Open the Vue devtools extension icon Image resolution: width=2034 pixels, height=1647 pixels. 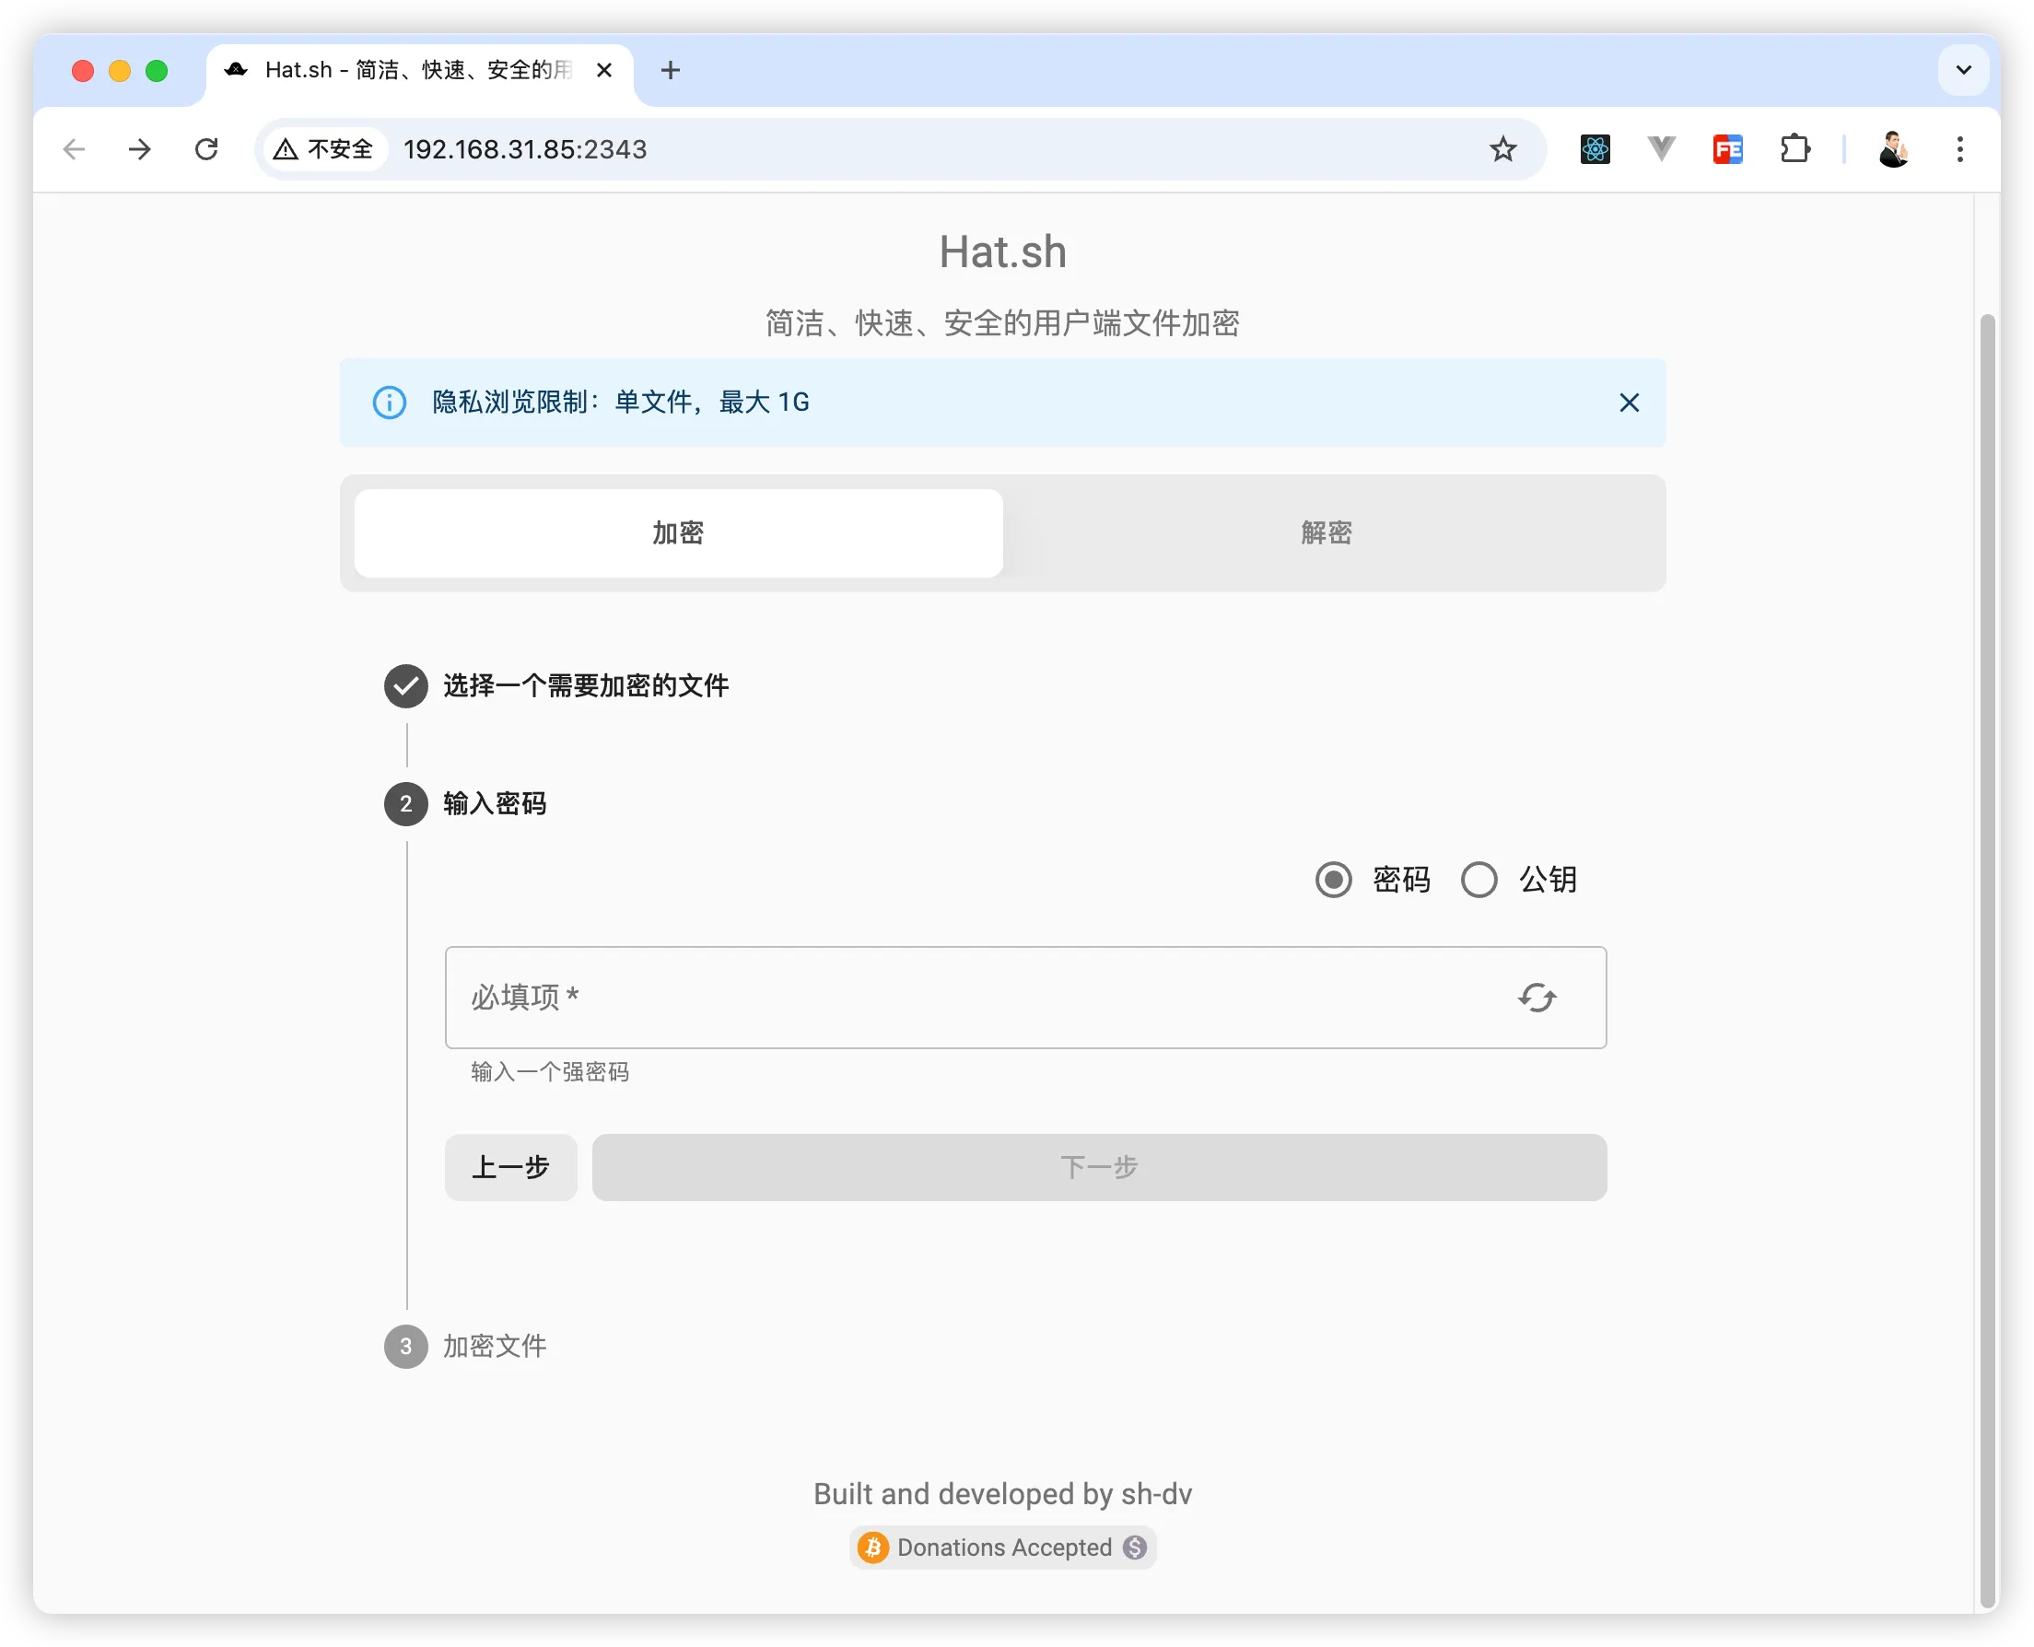coord(1661,149)
